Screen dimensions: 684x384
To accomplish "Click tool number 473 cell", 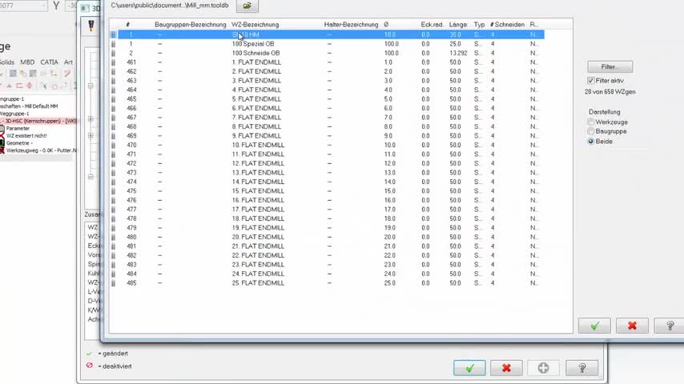I will coord(131,173).
